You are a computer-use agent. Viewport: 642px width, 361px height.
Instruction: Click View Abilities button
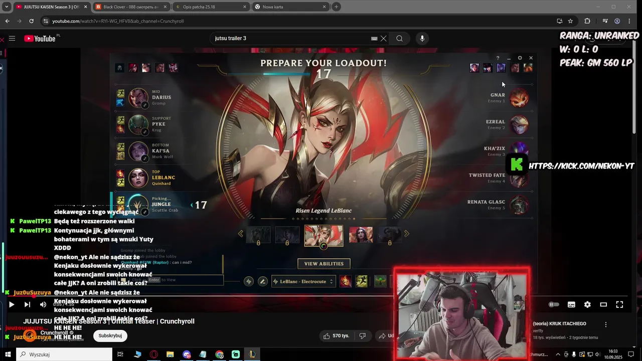click(324, 264)
